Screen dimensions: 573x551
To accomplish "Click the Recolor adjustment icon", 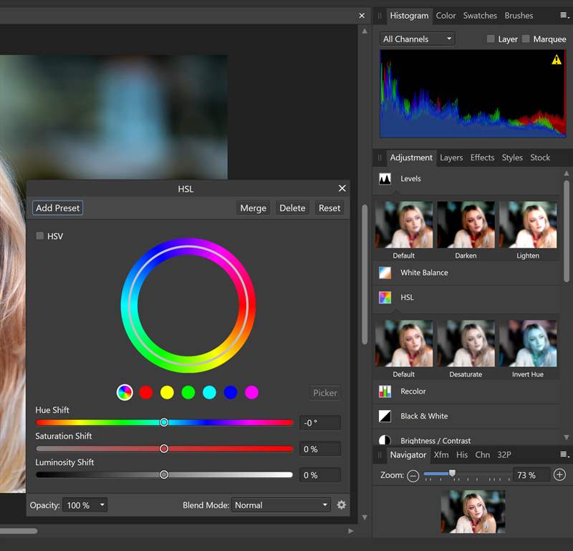I will 385,391.
